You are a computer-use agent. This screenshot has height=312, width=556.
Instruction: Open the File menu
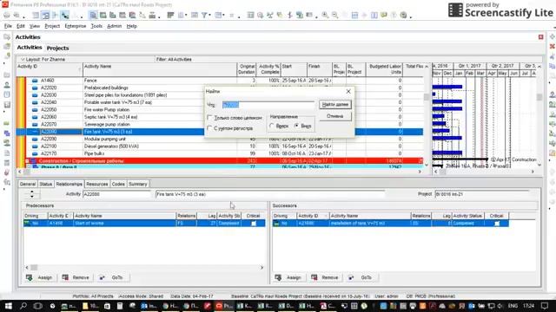pyautogui.click(x=8, y=26)
